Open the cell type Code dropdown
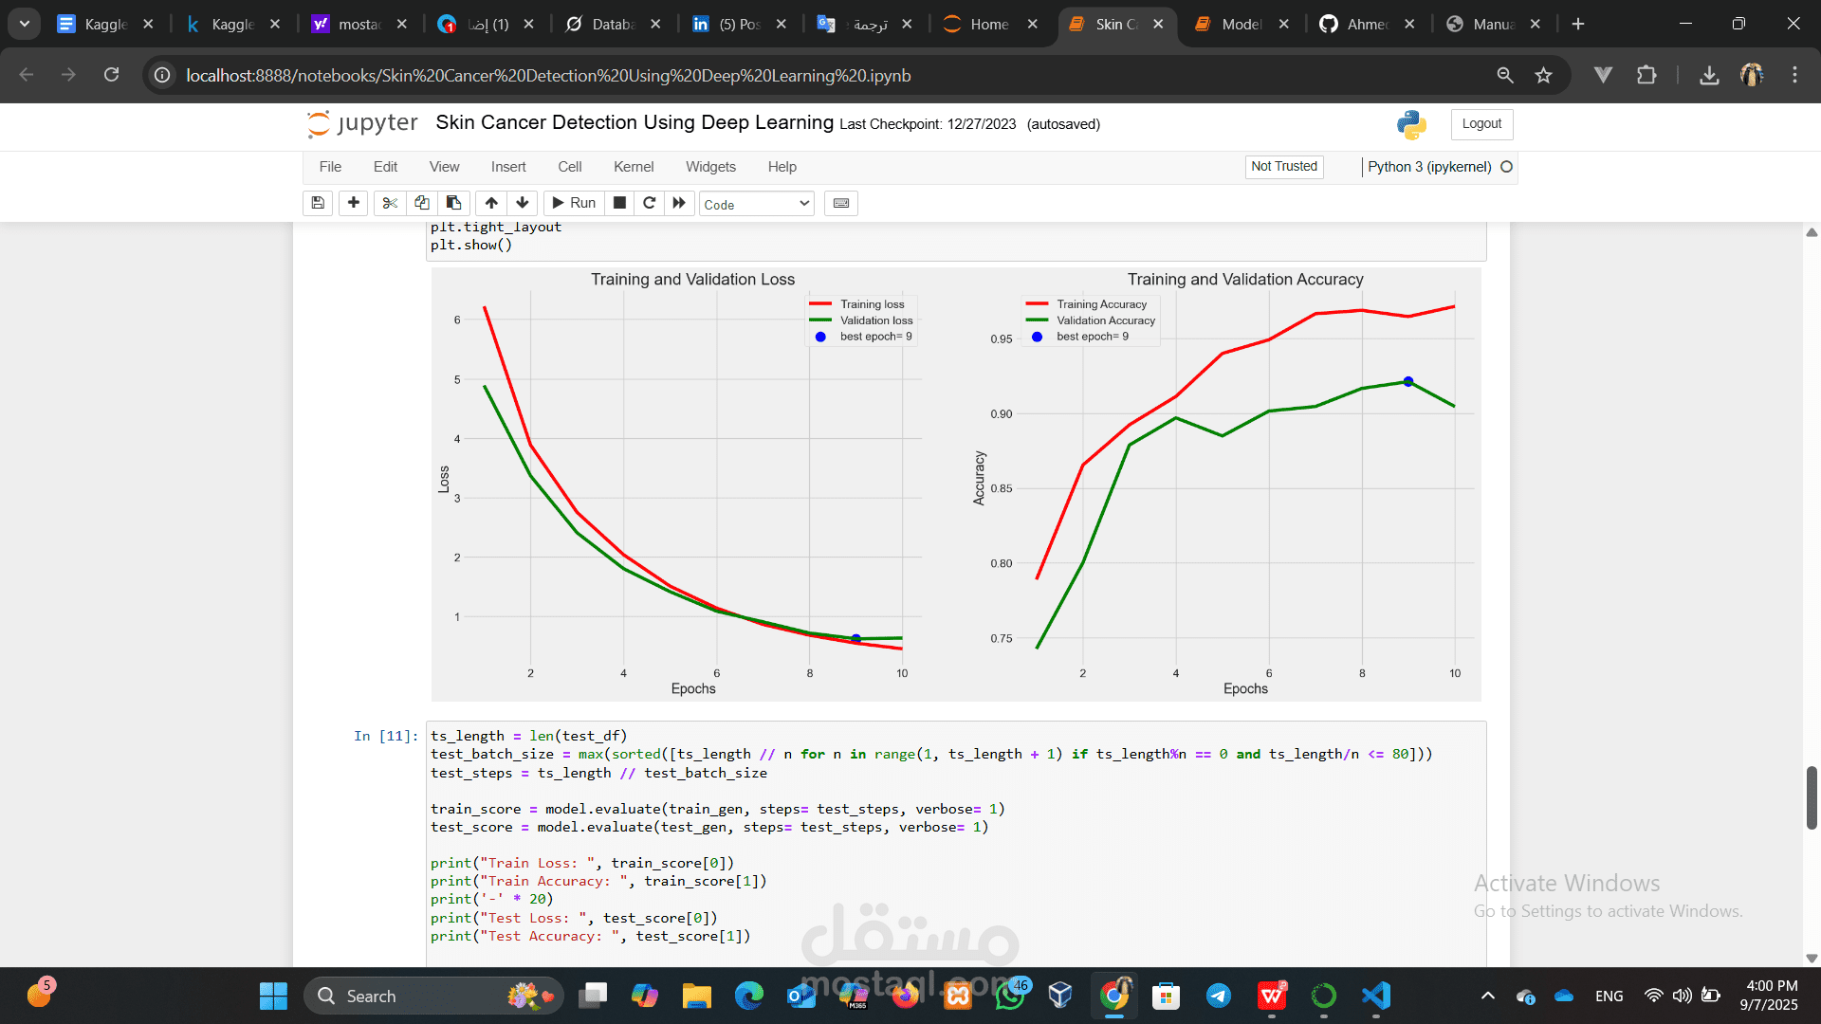This screenshot has height=1024, width=1821. pos(757,204)
